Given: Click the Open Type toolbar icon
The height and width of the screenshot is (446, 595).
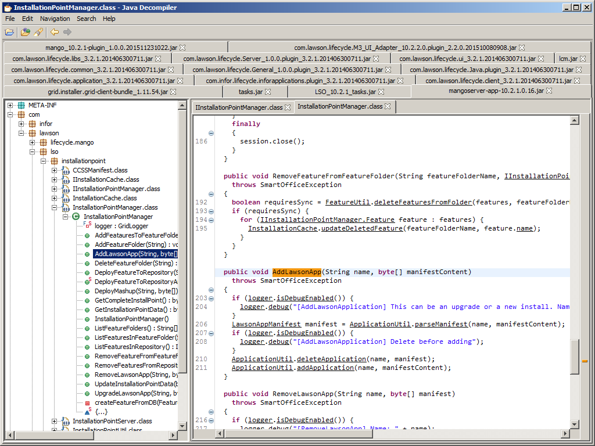Looking at the screenshot, I should (26, 32).
